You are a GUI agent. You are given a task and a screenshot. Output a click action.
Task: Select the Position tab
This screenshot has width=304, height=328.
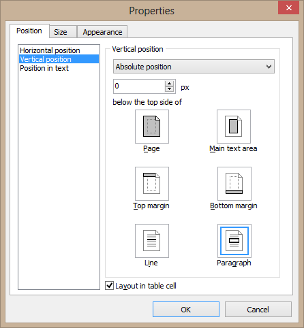29,31
